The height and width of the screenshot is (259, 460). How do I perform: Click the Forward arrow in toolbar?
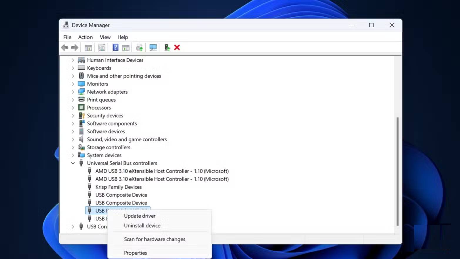click(75, 48)
